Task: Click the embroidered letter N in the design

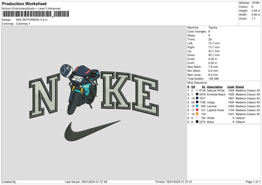Action: [45, 96]
